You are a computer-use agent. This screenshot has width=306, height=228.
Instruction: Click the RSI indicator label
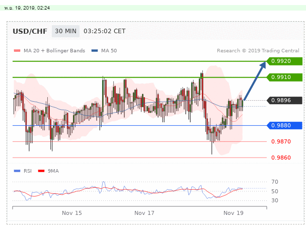click(28, 171)
